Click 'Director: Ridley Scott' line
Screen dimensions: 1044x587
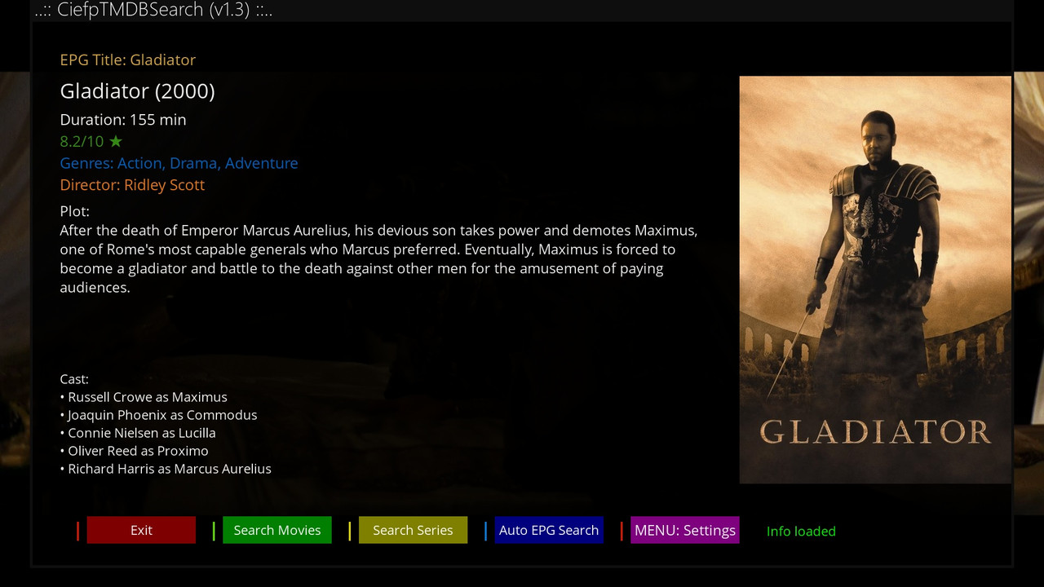[x=132, y=185]
